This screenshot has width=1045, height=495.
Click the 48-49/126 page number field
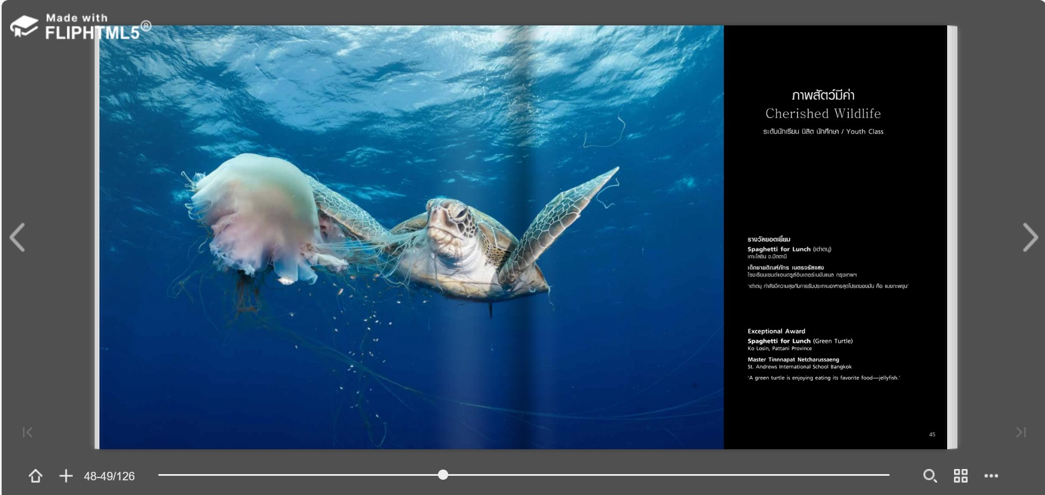point(109,476)
